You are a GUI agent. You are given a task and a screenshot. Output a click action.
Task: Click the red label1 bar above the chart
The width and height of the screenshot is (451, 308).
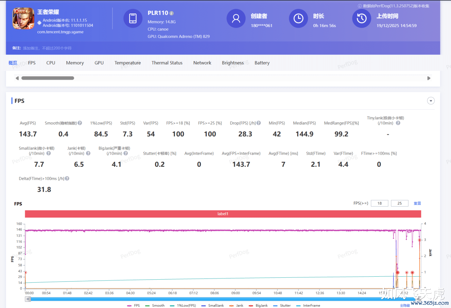223,214
